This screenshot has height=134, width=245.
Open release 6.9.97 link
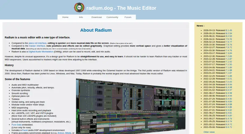[229, 90]
